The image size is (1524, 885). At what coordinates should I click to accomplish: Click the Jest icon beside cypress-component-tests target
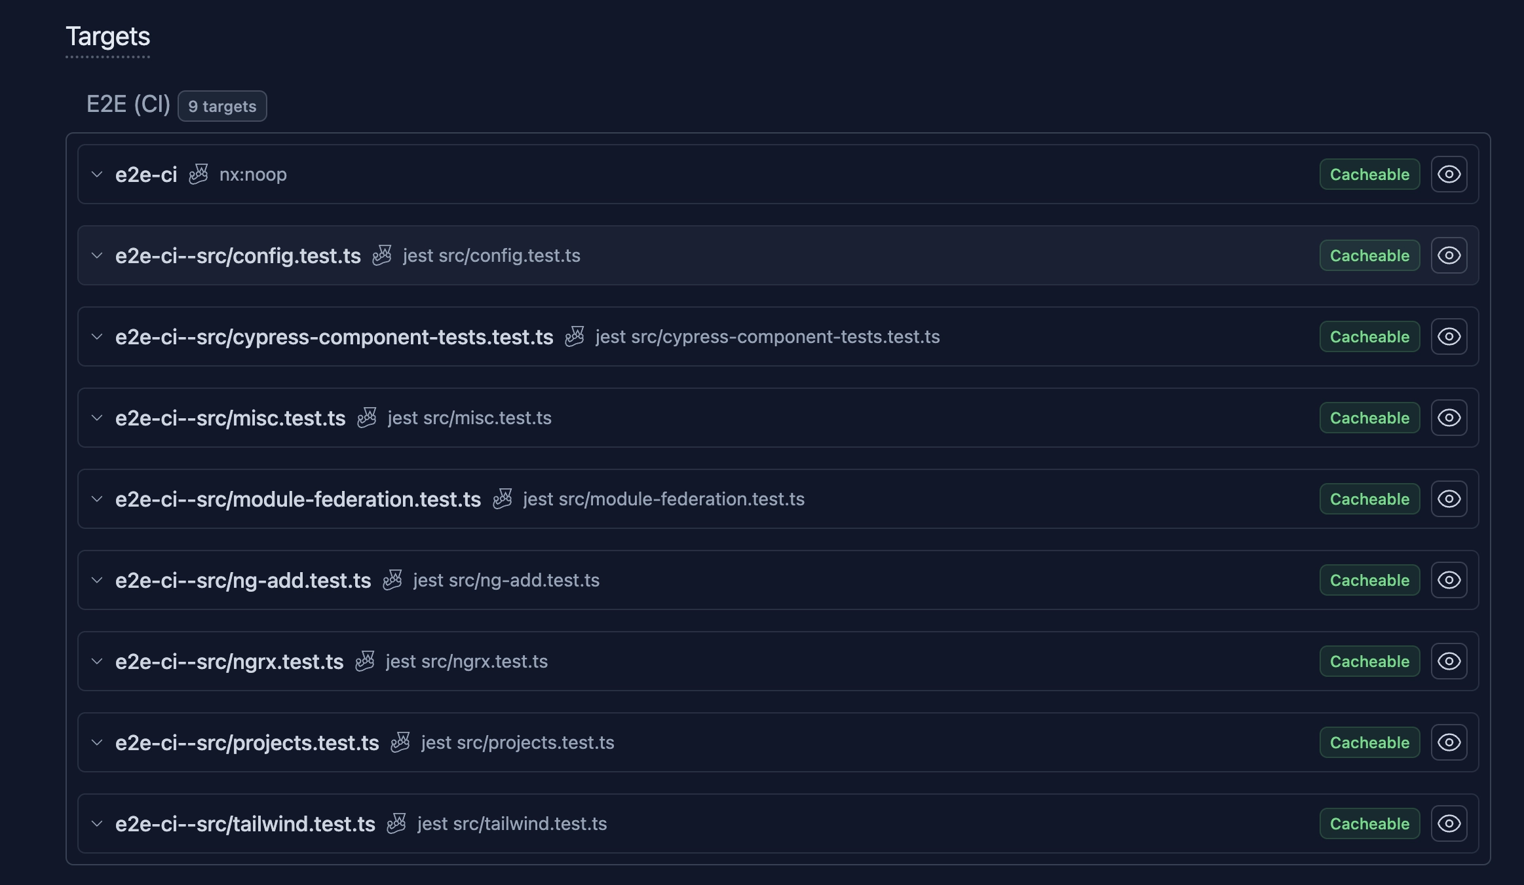point(575,336)
